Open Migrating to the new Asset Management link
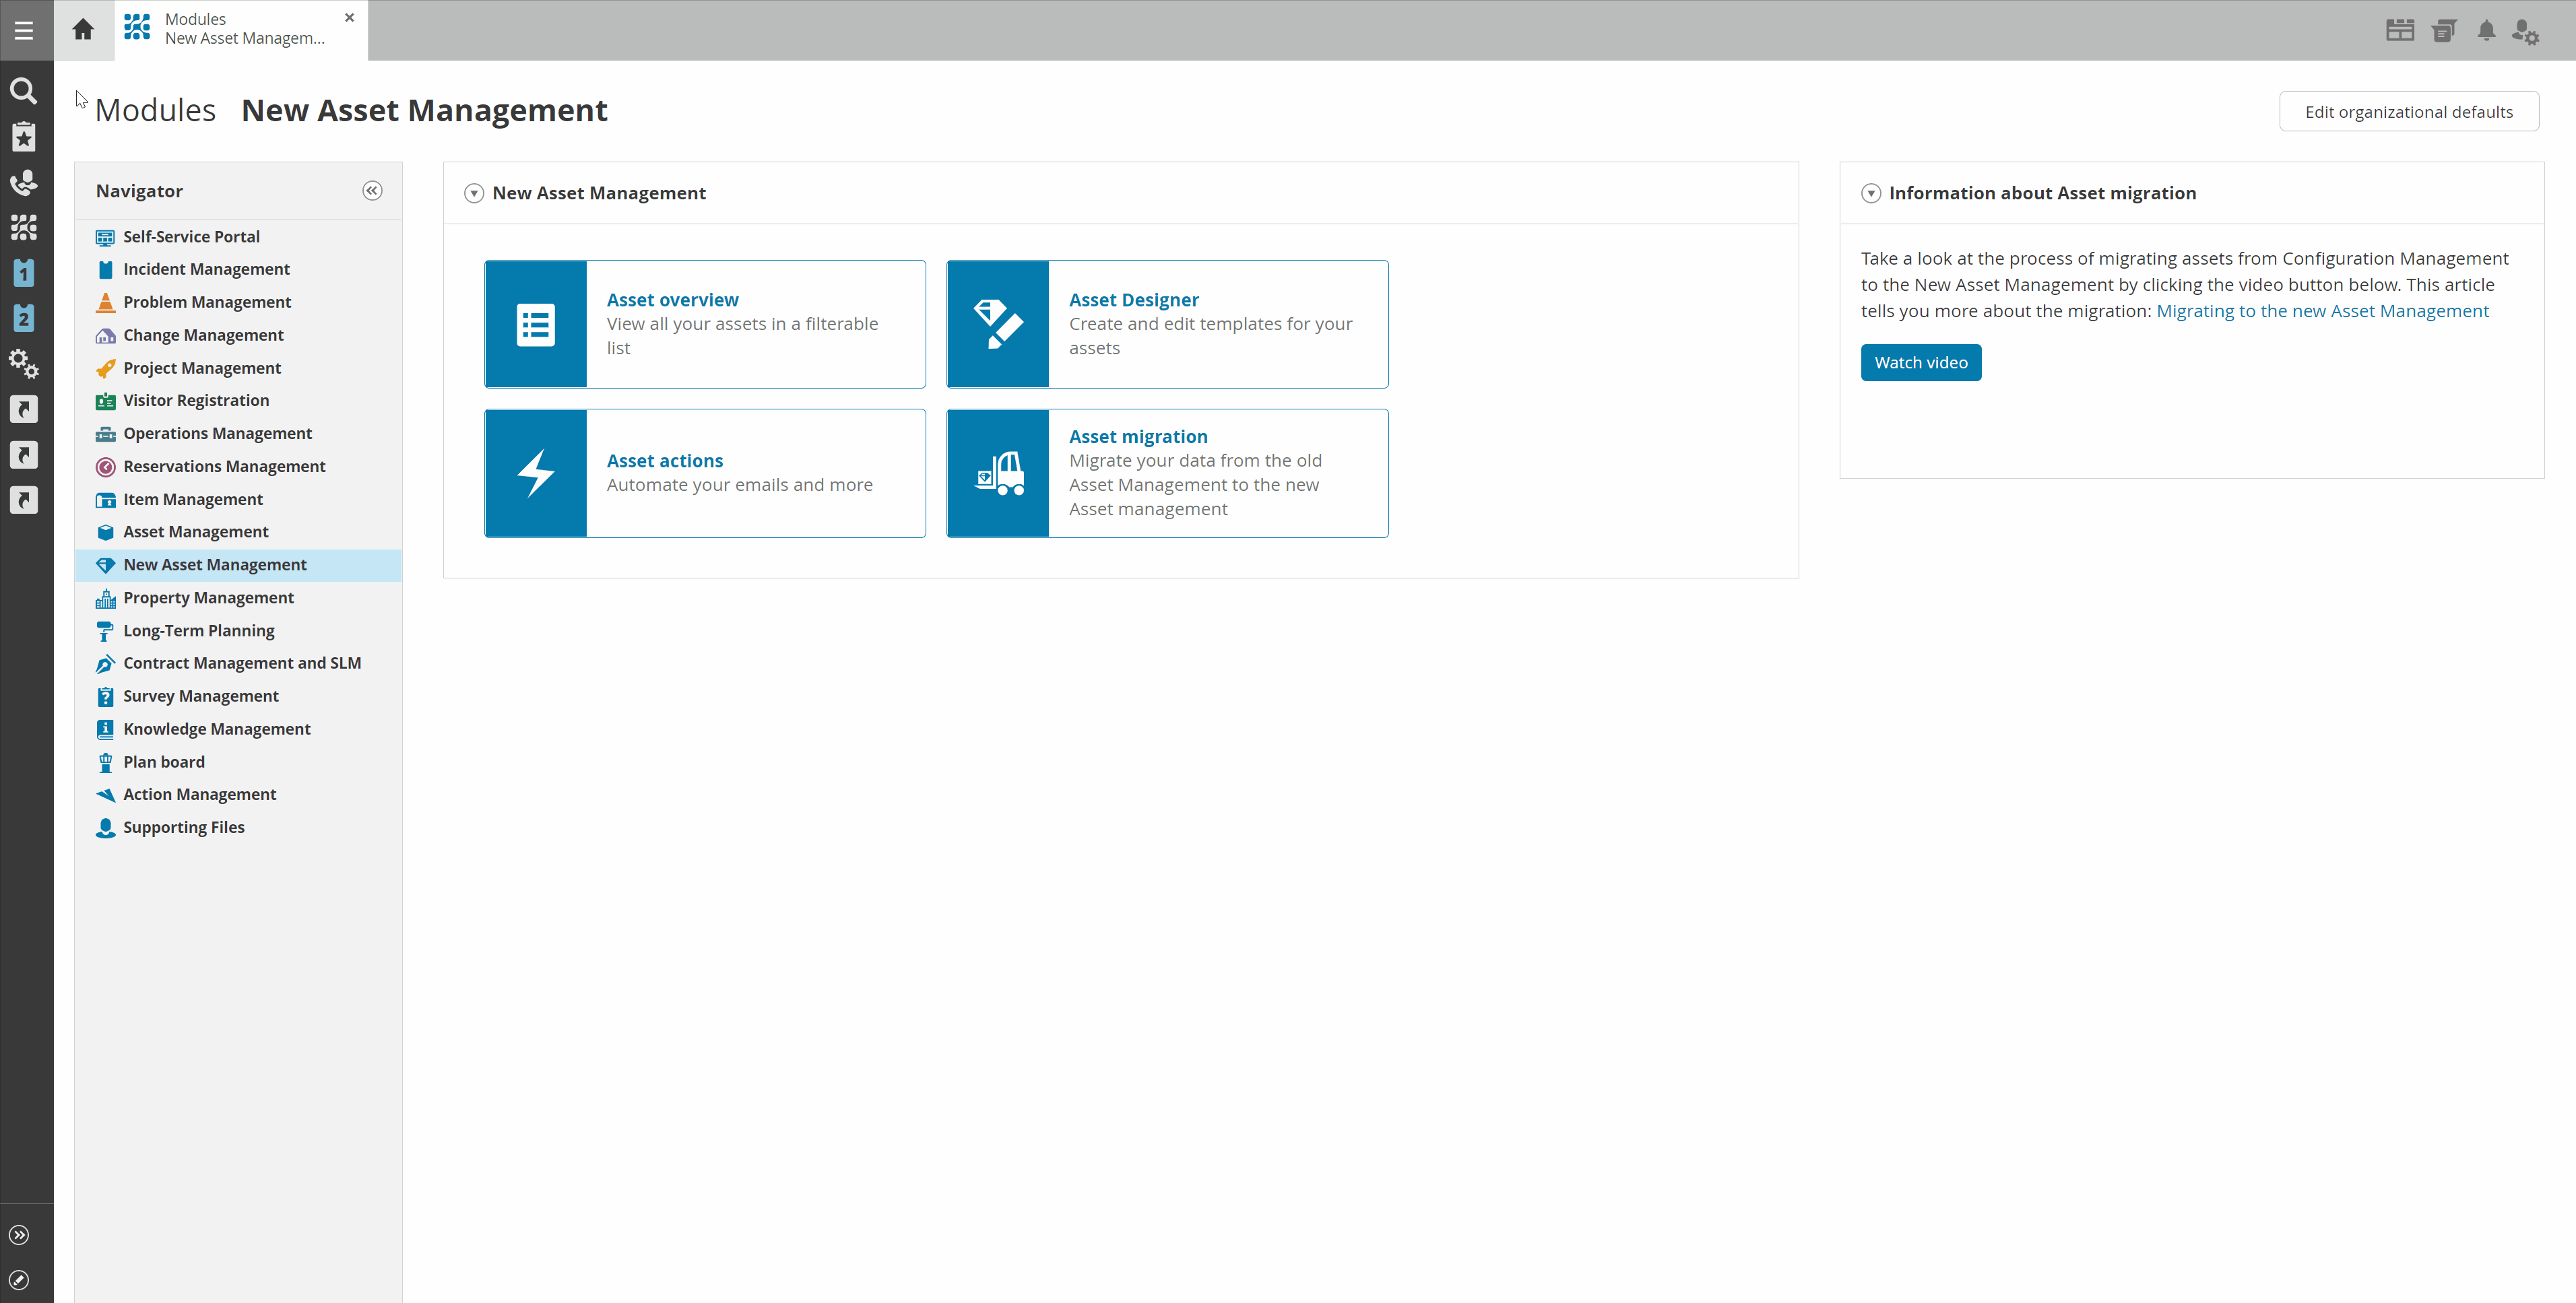 pos(2322,311)
